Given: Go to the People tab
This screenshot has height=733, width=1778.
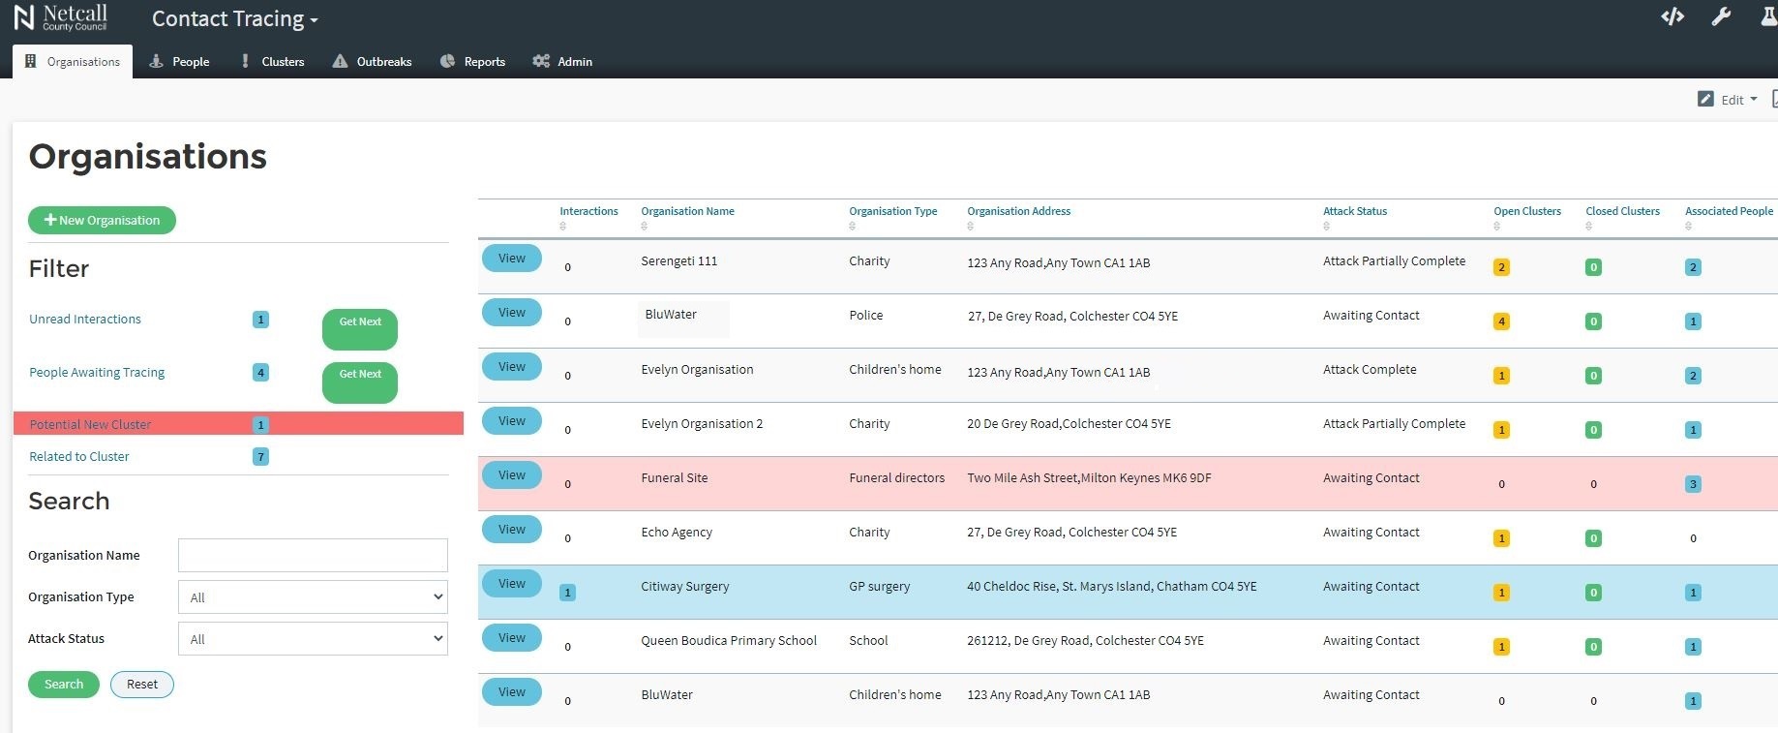Looking at the screenshot, I should coord(180,62).
